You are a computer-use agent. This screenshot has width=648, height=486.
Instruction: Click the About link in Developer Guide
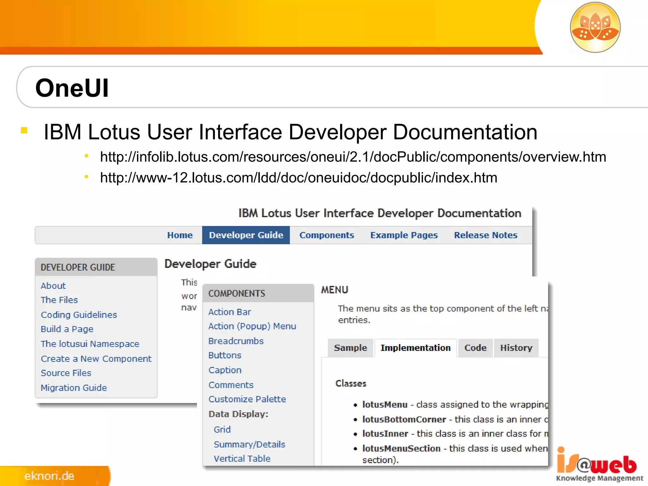(x=53, y=286)
